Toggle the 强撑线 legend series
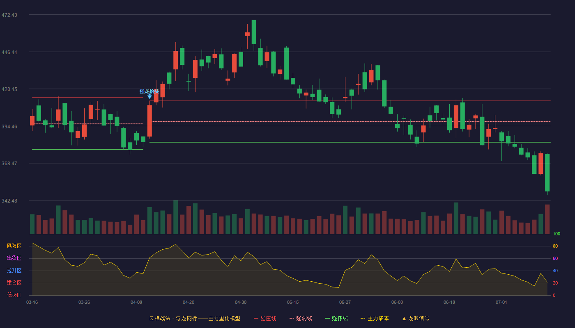This screenshot has height=328, width=575. 336,318
